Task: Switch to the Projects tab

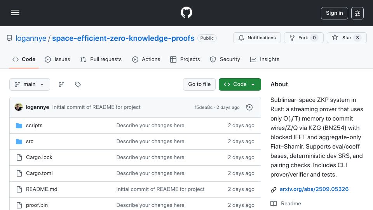Action: coord(185,59)
